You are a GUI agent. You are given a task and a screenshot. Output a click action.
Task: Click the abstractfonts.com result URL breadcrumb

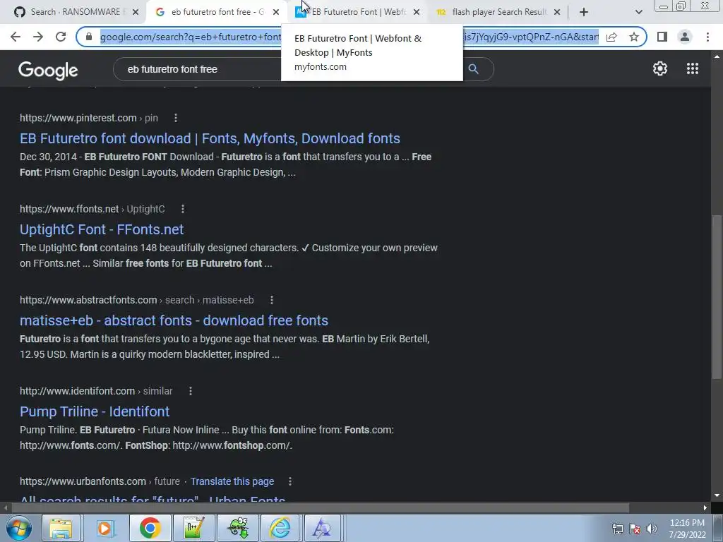(x=136, y=300)
